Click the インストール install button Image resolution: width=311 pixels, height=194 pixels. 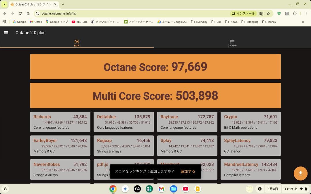click(243, 13)
